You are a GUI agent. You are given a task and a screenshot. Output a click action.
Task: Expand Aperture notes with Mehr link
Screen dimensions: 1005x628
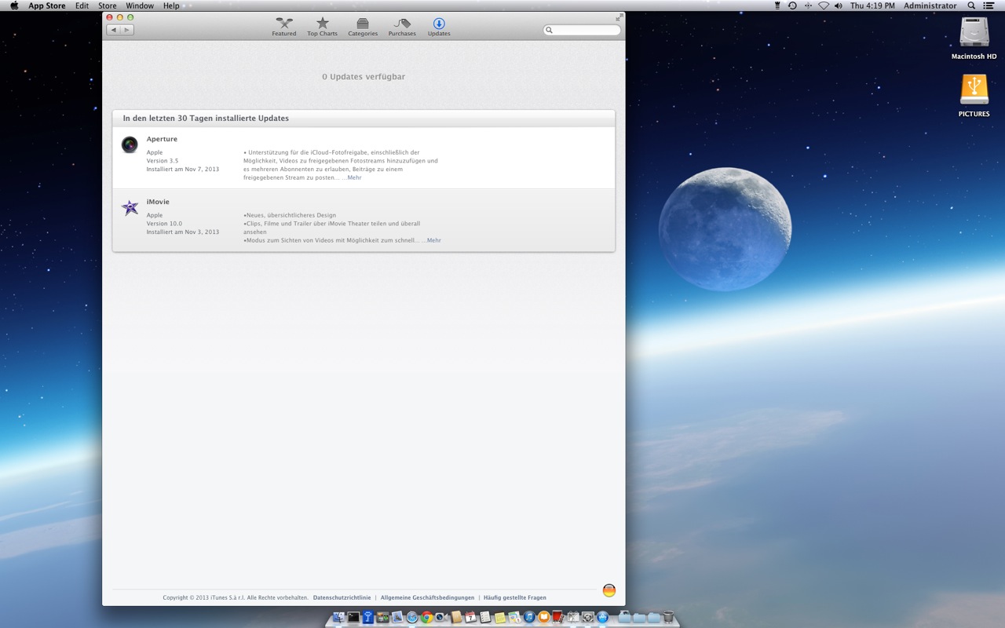click(x=354, y=177)
